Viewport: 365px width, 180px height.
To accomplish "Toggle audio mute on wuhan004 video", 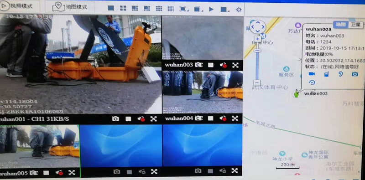I will (x=223, y=118).
